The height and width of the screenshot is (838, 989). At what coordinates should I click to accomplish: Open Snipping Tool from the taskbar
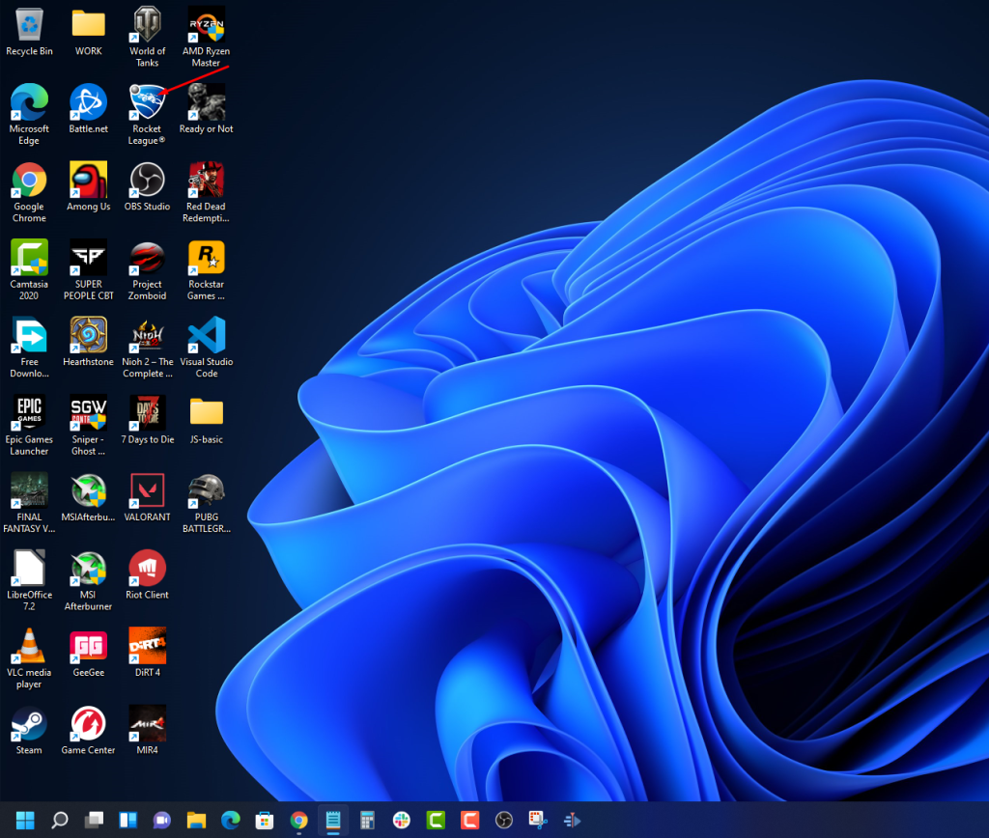coord(538,821)
